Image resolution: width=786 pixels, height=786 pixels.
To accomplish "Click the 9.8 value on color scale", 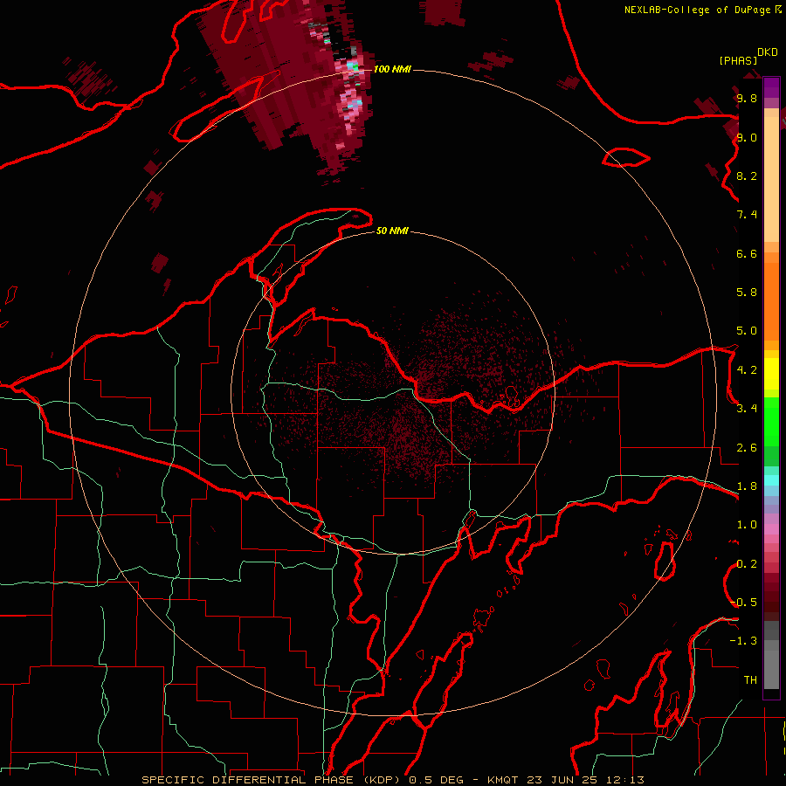I will coord(747,98).
